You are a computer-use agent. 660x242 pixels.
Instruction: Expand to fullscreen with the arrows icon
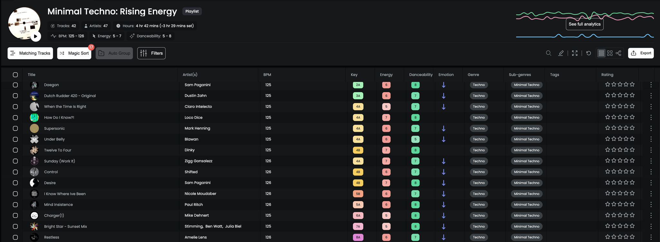(x=575, y=53)
